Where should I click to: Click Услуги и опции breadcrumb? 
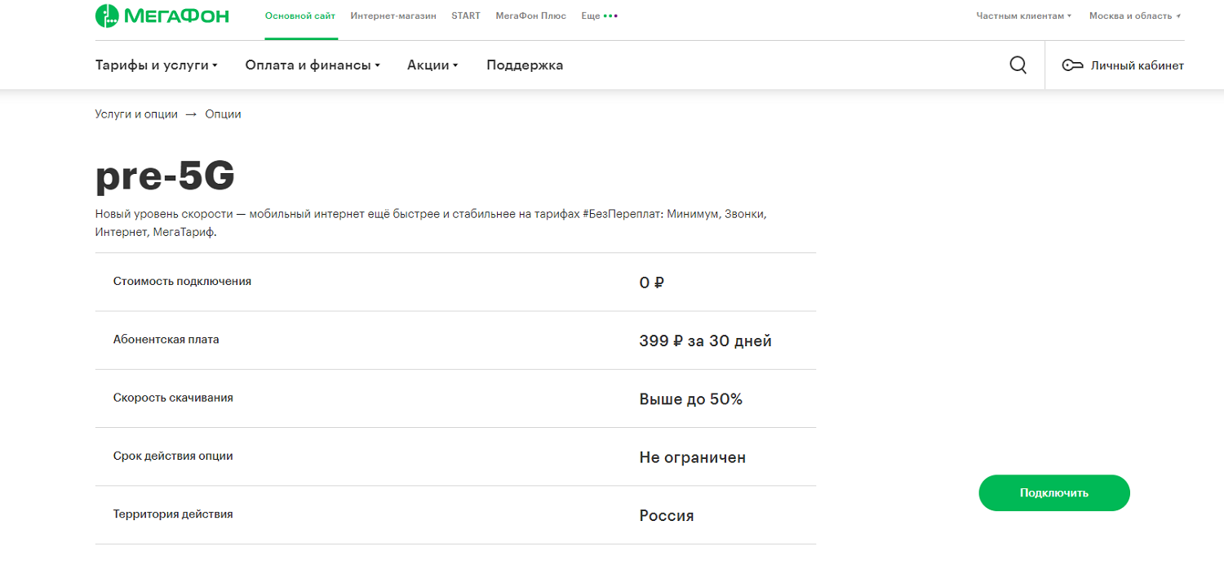pos(136,114)
